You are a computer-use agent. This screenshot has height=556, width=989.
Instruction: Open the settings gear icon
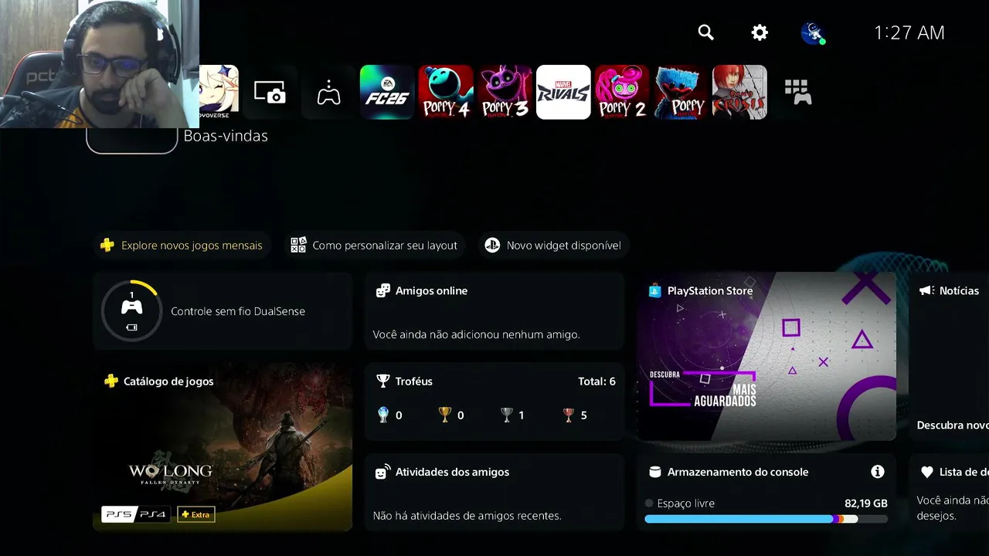(760, 32)
